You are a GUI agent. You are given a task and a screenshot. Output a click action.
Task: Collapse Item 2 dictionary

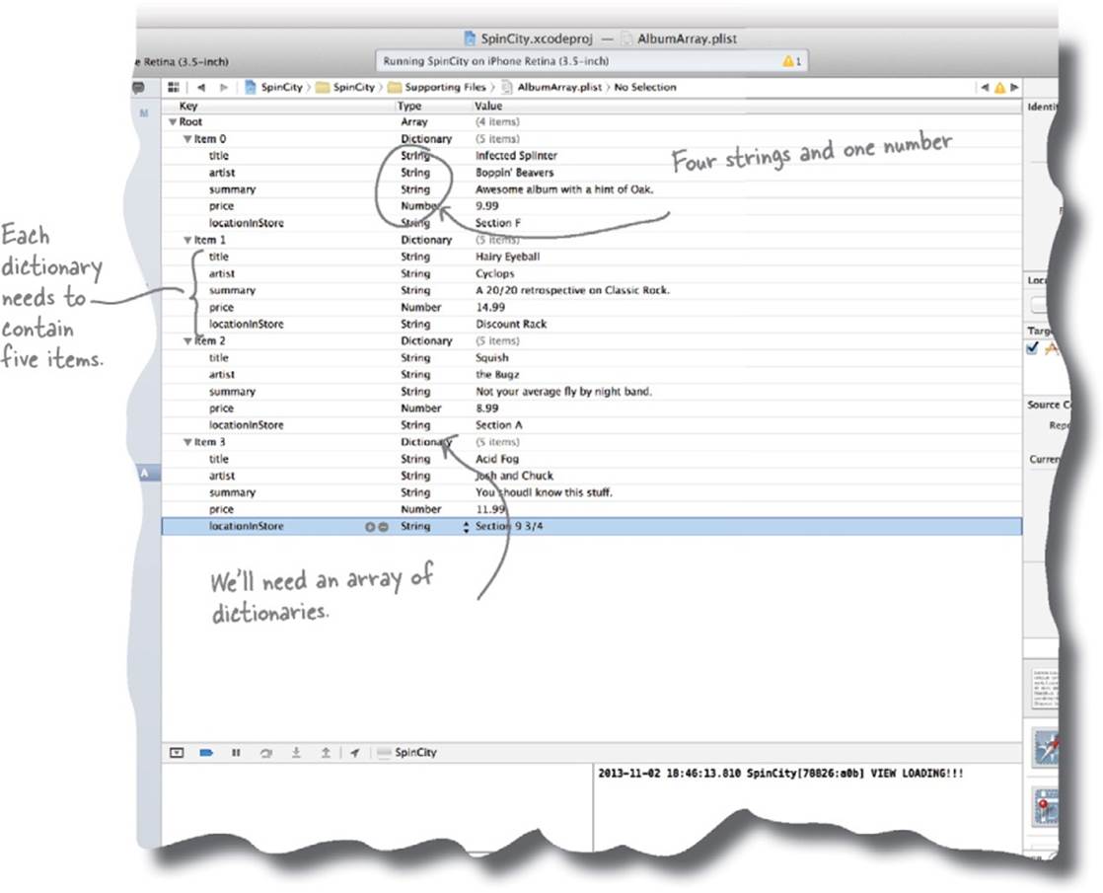tap(187, 341)
